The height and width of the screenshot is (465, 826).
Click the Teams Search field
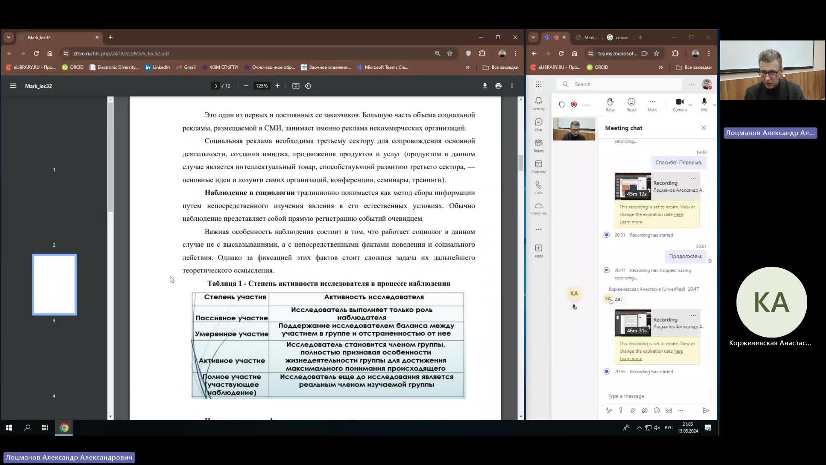tap(619, 84)
